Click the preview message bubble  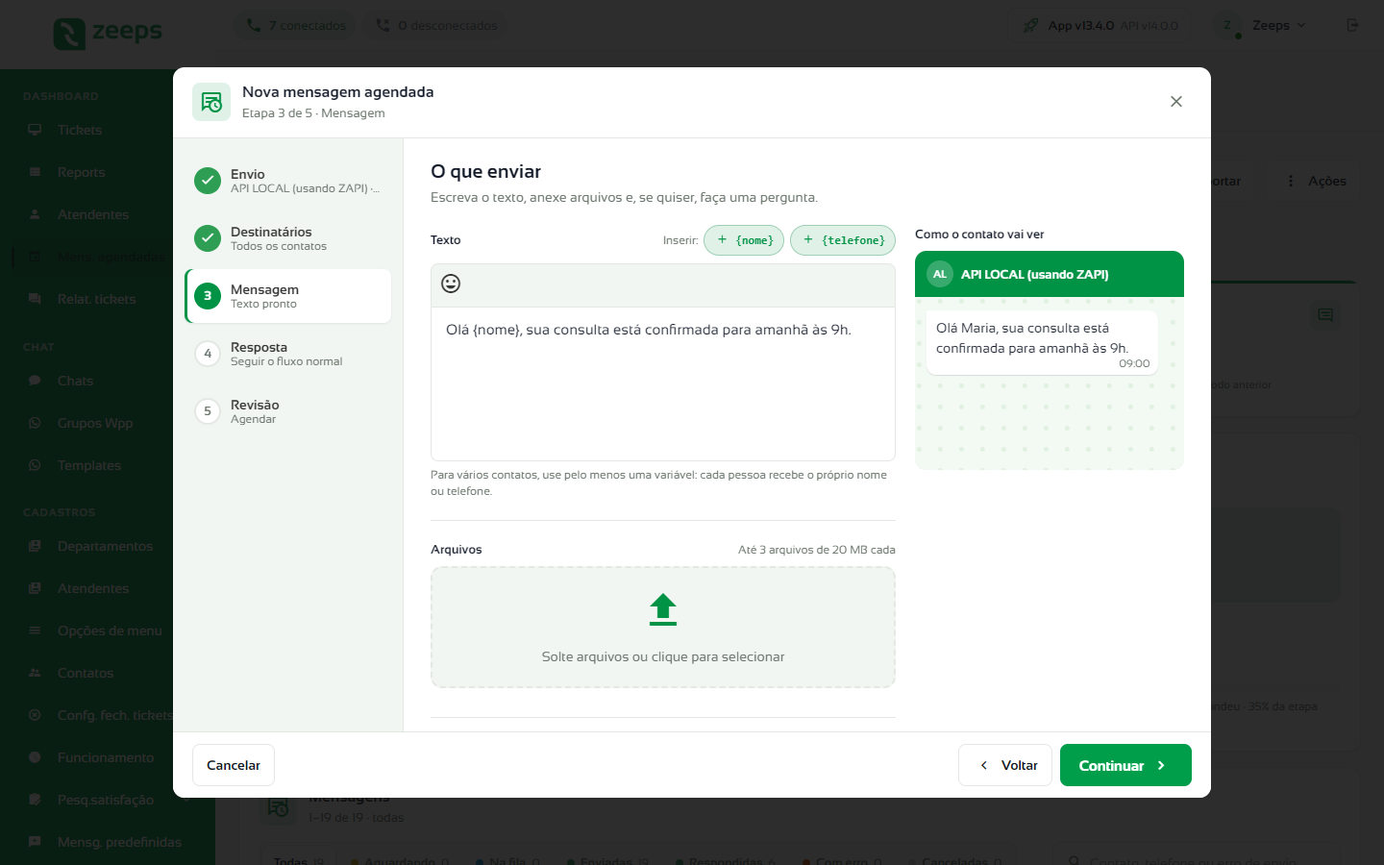pyautogui.click(x=1042, y=342)
